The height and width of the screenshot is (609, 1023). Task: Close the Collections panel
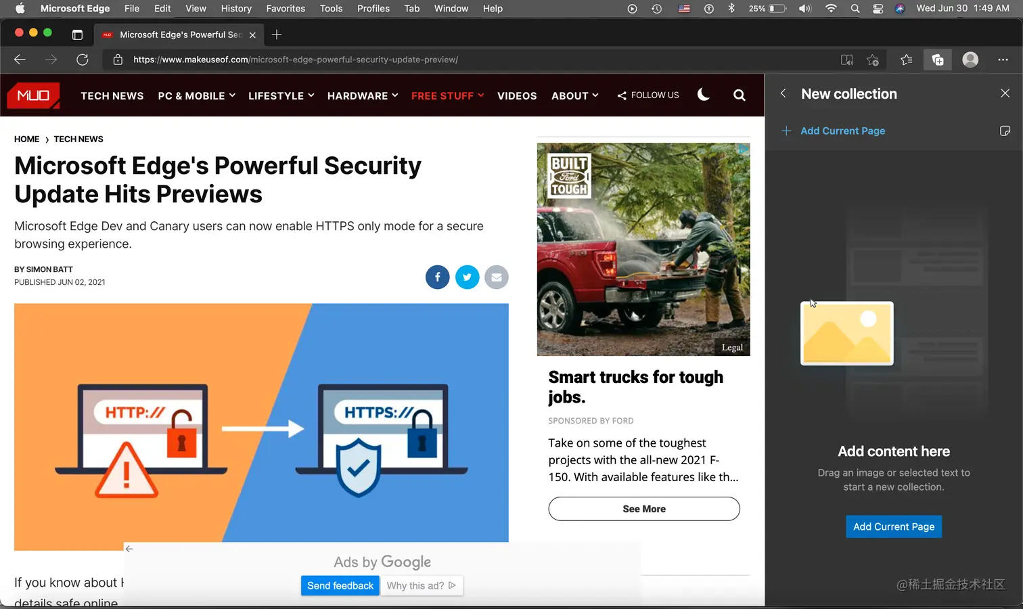pyautogui.click(x=1005, y=93)
